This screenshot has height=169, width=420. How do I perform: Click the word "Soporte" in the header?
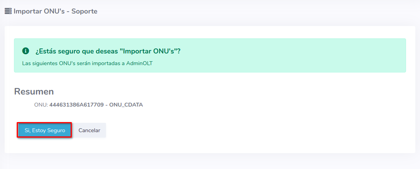pos(84,11)
